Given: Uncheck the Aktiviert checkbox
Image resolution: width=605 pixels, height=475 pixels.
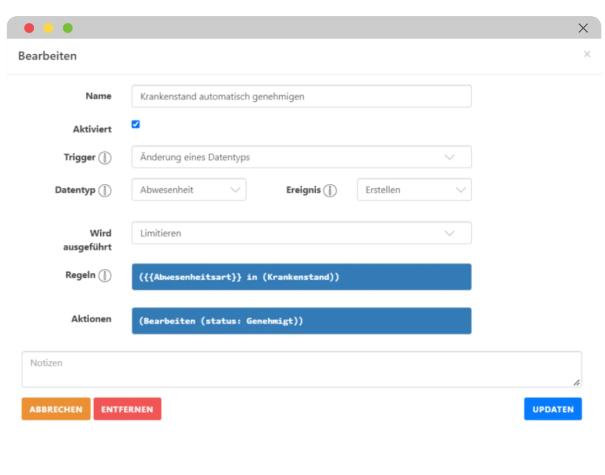Looking at the screenshot, I should (136, 124).
